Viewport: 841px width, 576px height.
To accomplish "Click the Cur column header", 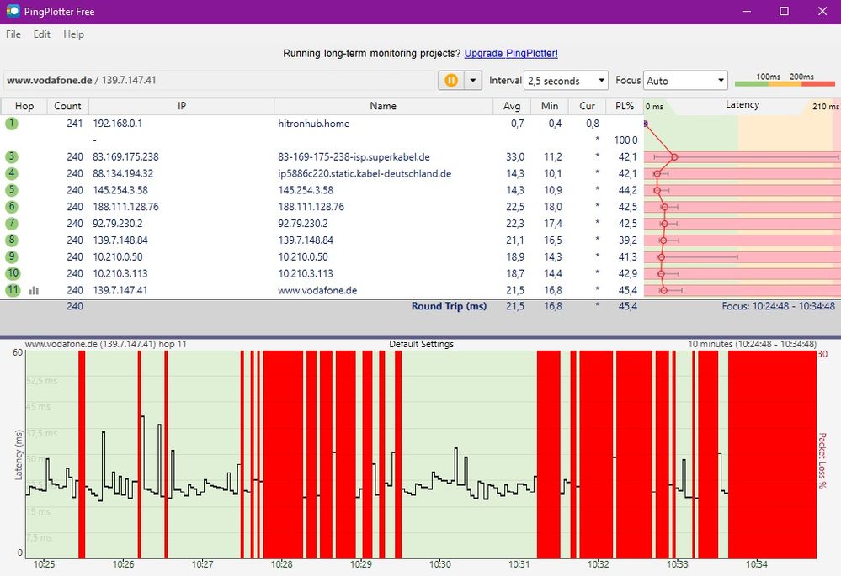I will point(587,106).
